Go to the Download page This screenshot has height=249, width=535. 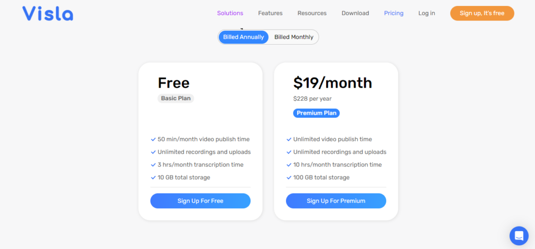coord(355,13)
